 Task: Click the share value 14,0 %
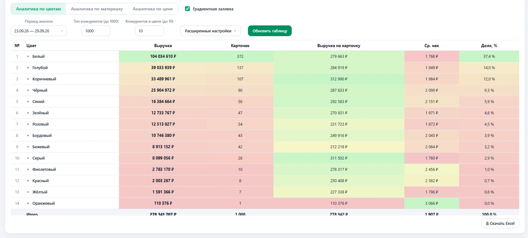pos(489,68)
